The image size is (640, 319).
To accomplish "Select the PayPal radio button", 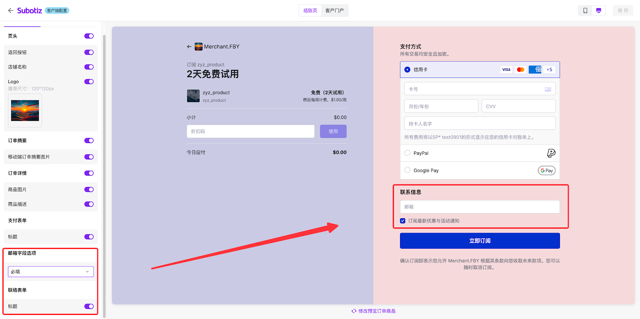I will [x=407, y=153].
